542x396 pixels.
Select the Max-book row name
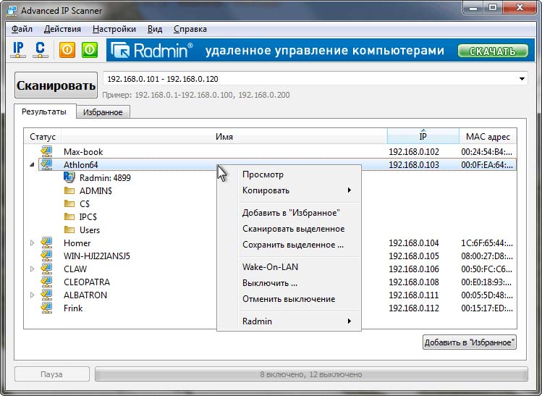pos(83,152)
